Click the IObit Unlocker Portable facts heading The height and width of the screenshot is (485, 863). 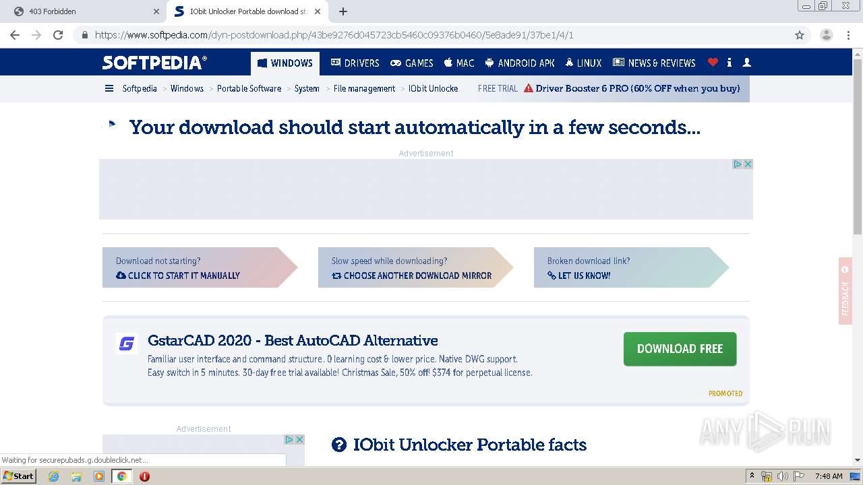(470, 445)
